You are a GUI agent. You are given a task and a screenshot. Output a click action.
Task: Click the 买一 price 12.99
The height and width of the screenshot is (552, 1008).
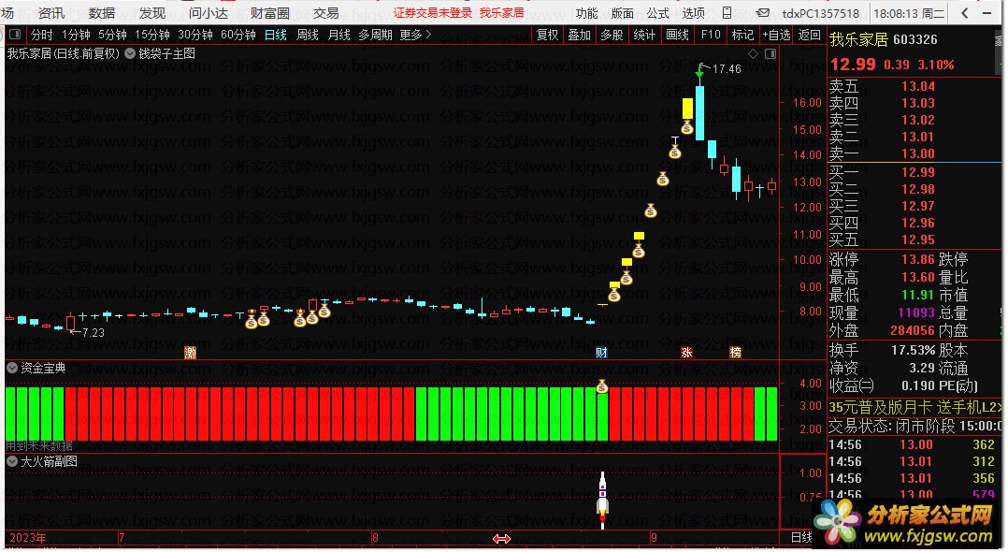[918, 172]
